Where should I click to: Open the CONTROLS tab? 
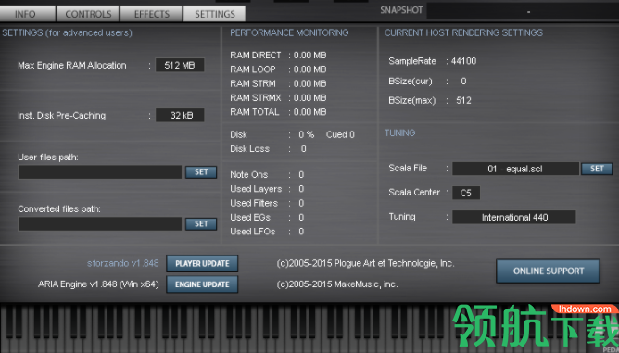point(88,14)
